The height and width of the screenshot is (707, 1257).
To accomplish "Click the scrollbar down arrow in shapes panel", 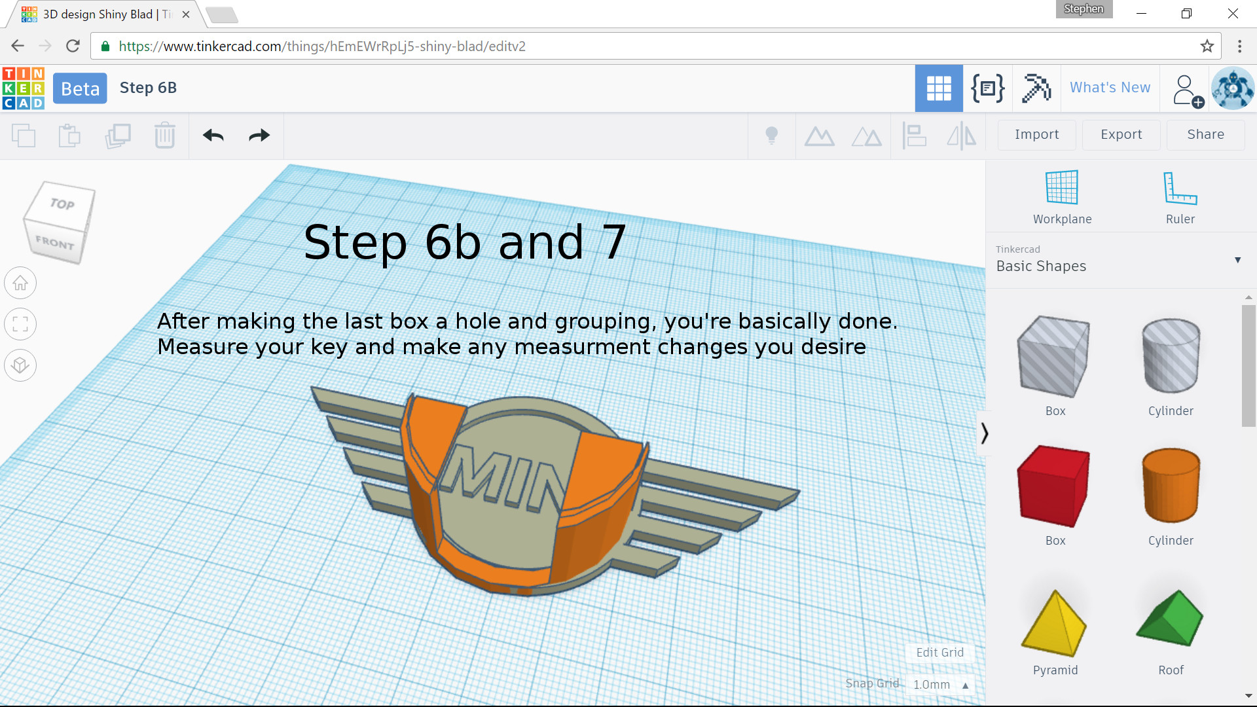I will [x=1248, y=696].
